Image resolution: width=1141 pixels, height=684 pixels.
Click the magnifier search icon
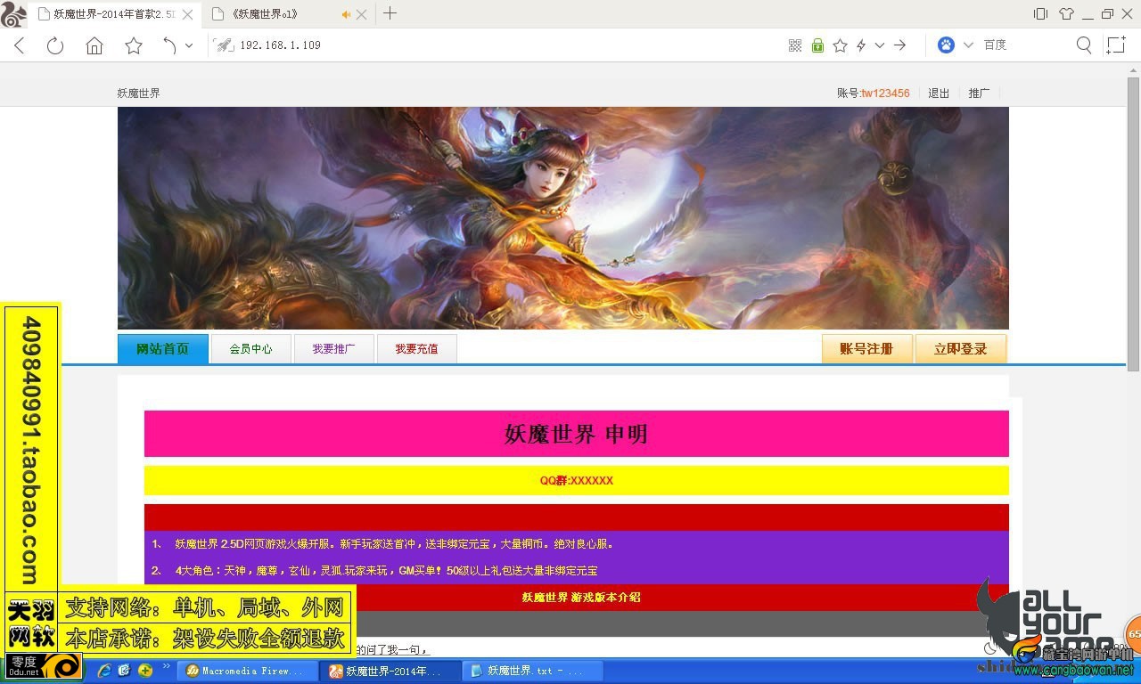pos(1084,45)
